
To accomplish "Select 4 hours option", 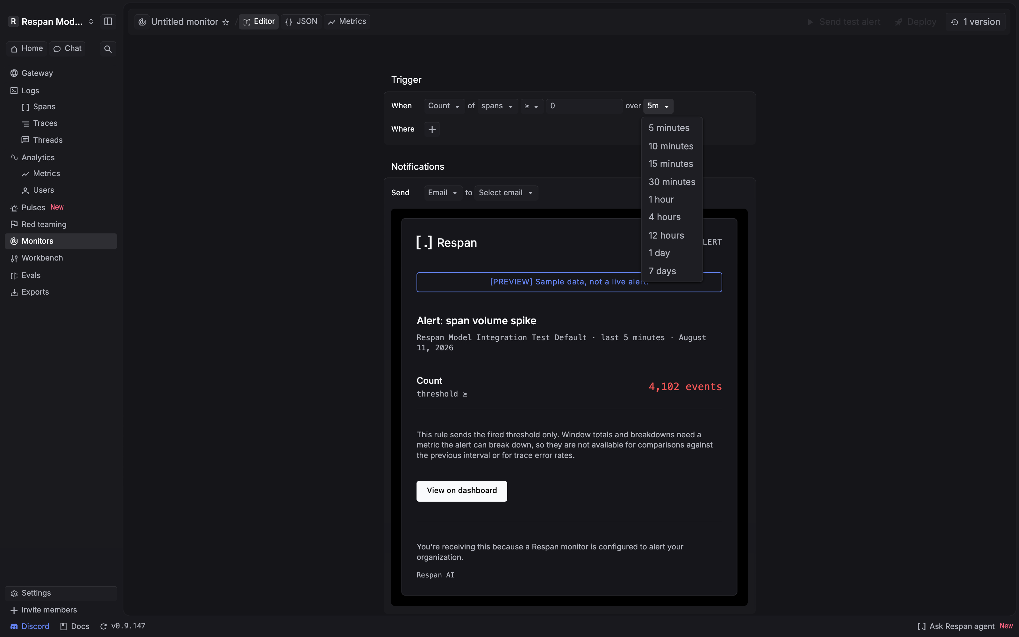I will 672,218.
